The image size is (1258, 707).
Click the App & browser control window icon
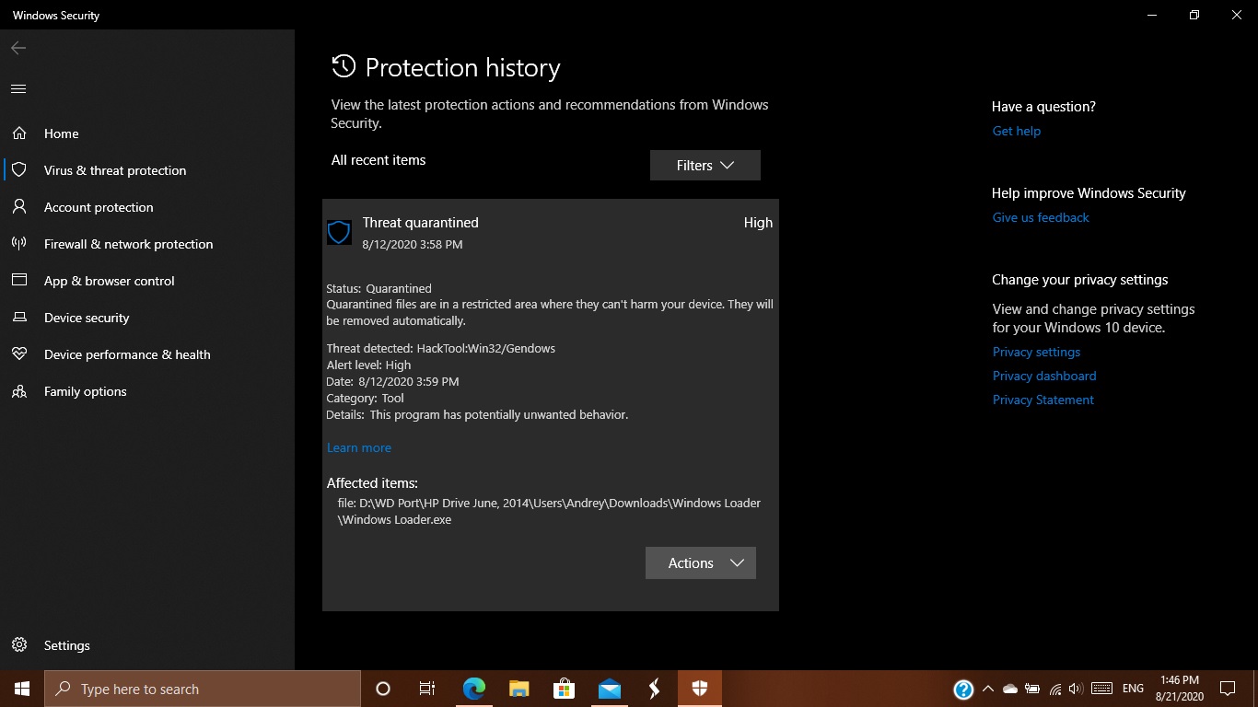[19, 281]
